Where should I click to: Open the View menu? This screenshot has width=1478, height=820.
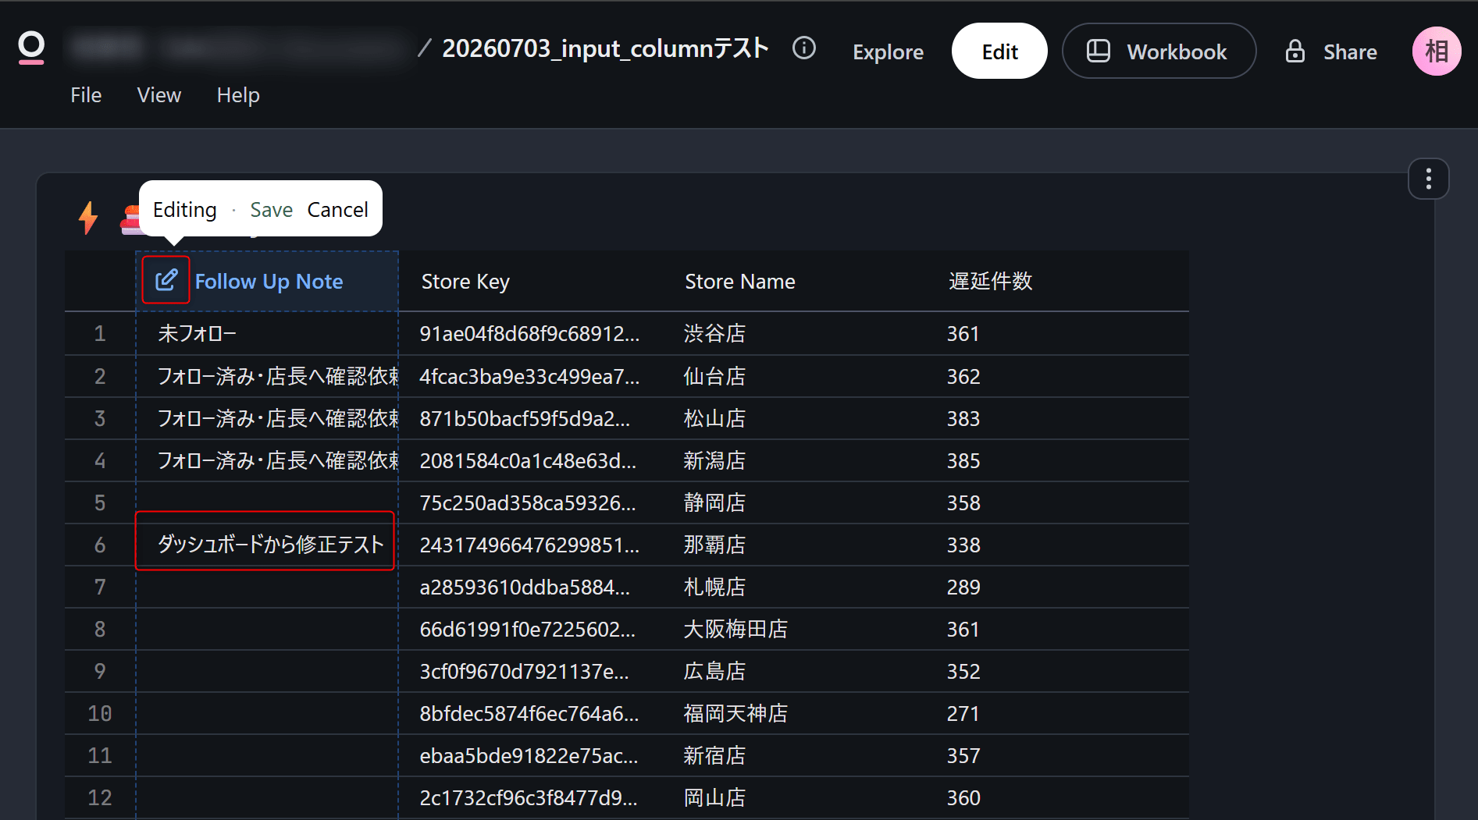pos(159,95)
